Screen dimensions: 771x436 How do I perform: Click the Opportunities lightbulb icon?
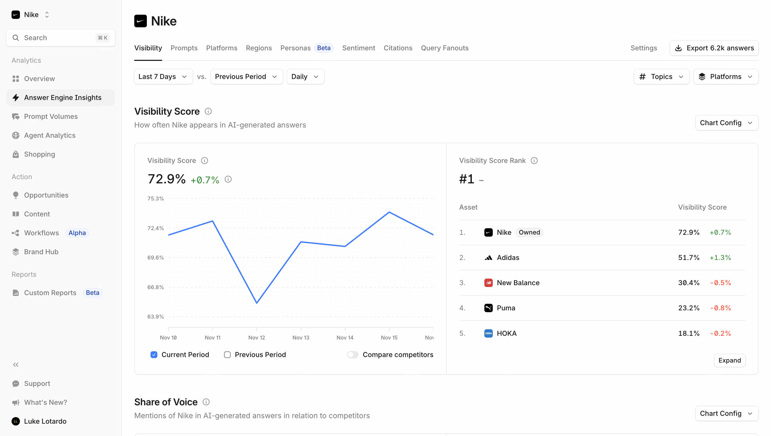pyautogui.click(x=15, y=195)
